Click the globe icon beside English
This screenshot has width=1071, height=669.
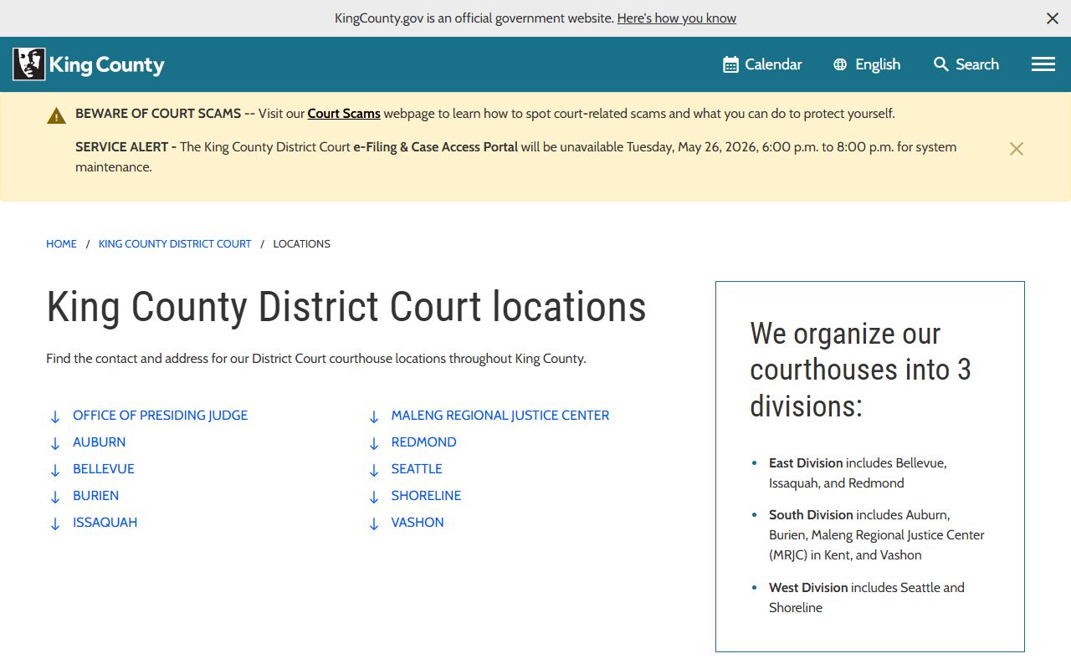click(840, 64)
